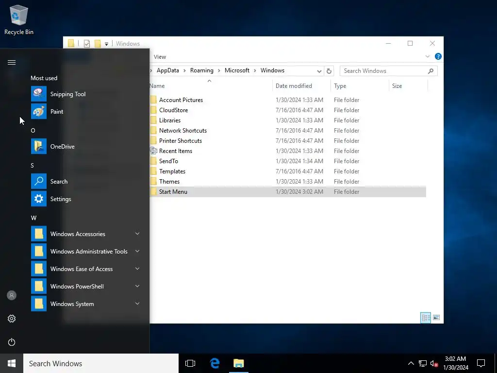Open Settings from the Start left rail gear
The image size is (497, 373).
point(12,319)
